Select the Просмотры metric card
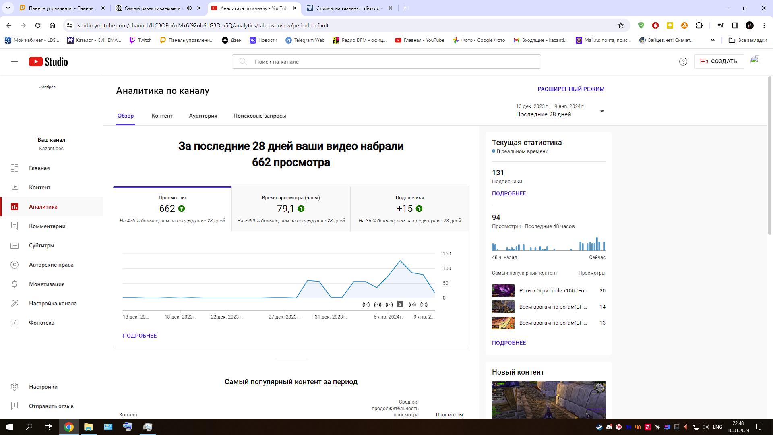Viewport: 773px width, 435px height. point(172,209)
